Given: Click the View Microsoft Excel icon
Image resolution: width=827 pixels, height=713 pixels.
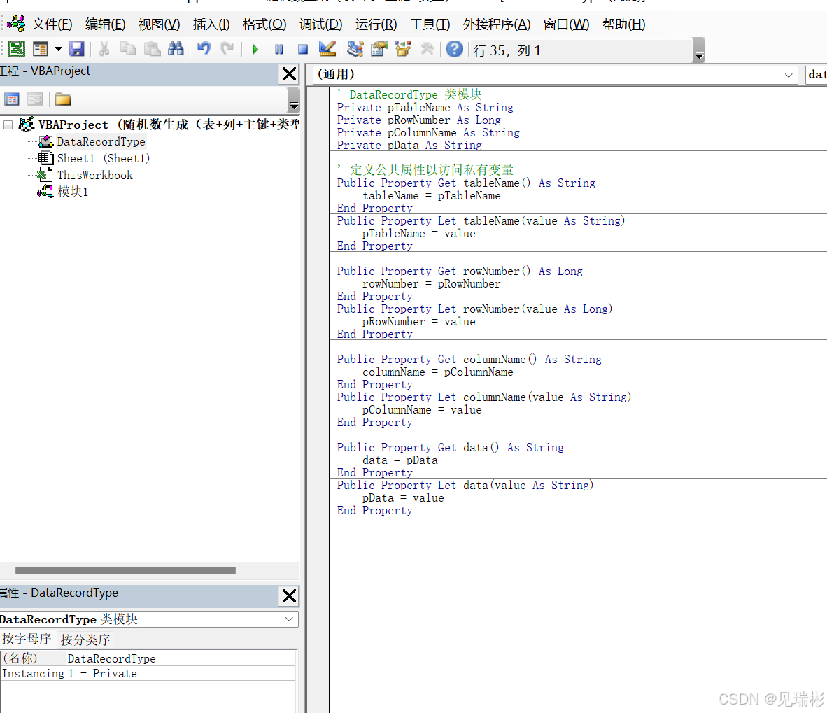Looking at the screenshot, I should tap(17, 49).
